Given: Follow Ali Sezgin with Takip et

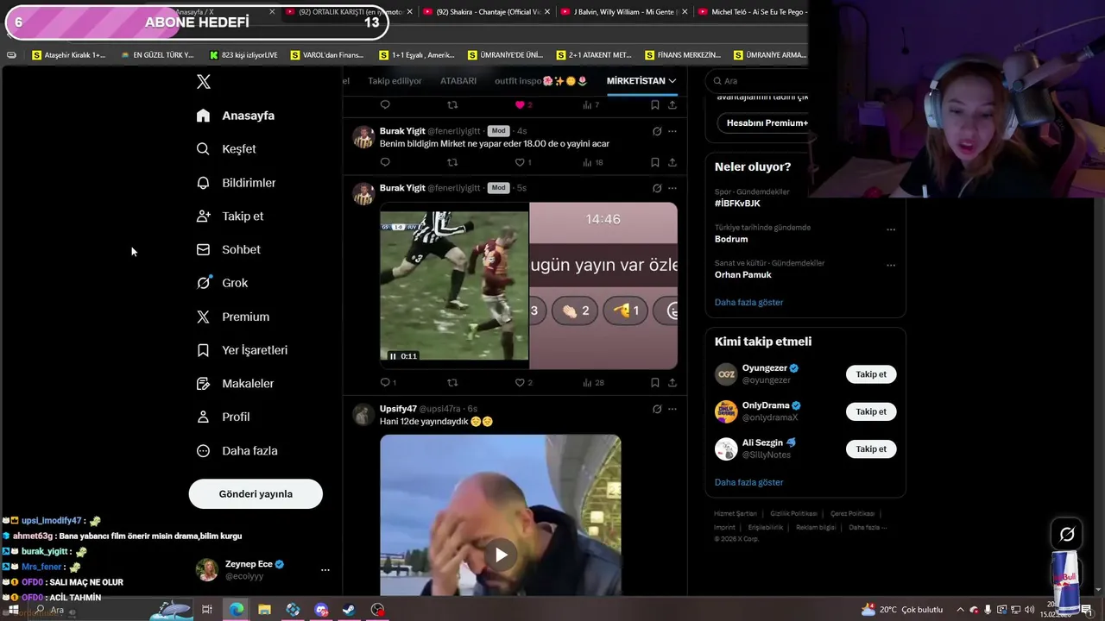Looking at the screenshot, I should point(871,448).
